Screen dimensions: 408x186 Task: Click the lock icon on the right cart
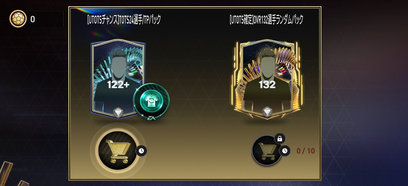tap(280, 139)
